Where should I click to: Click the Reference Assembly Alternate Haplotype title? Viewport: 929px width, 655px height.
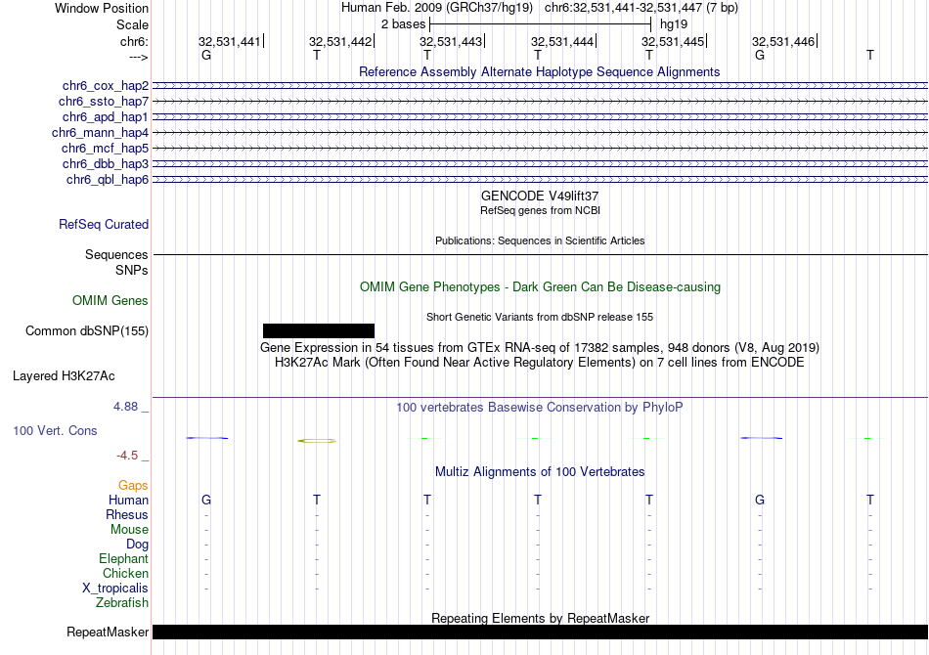coord(540,72)
